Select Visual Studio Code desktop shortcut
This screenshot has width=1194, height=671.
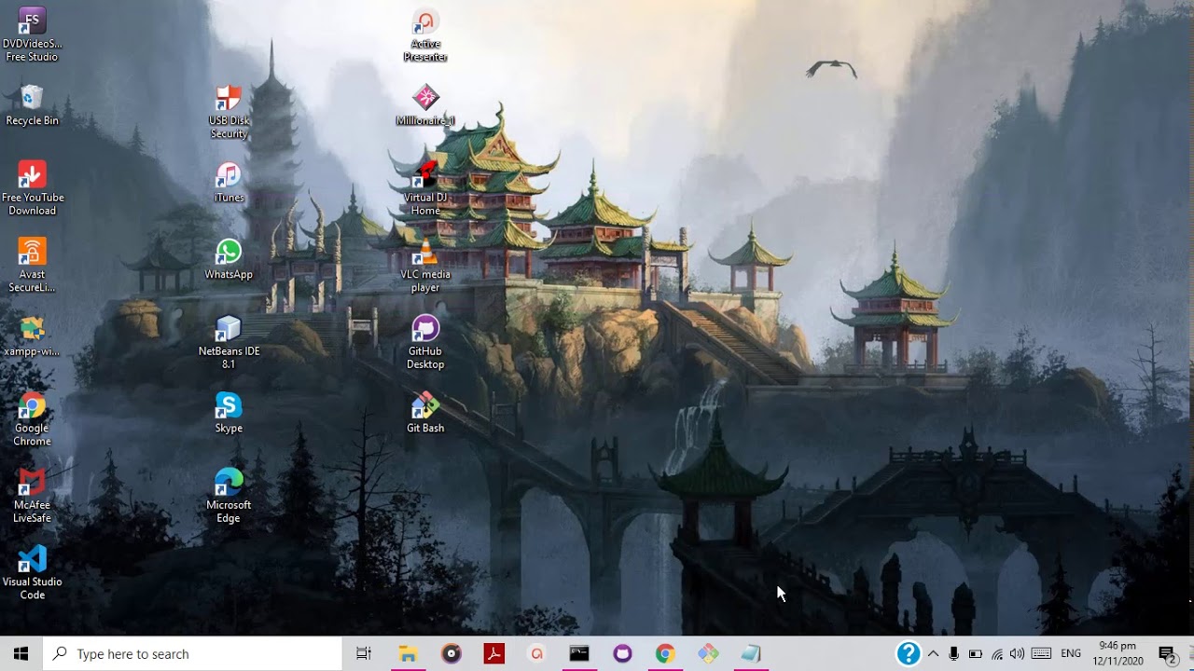[x=32, y=573]
